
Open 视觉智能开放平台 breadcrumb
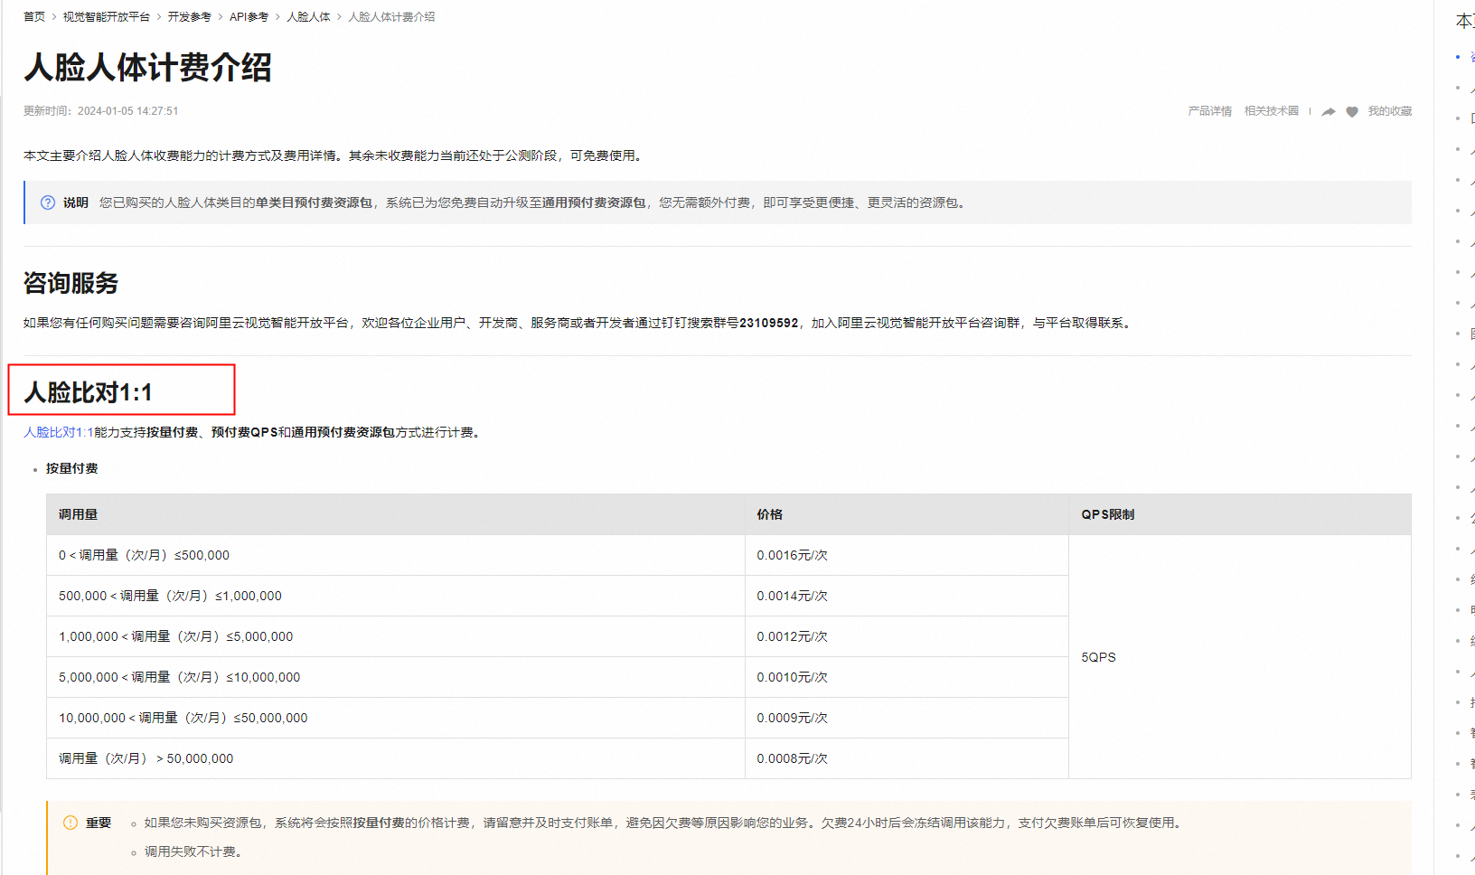[107, 17]
